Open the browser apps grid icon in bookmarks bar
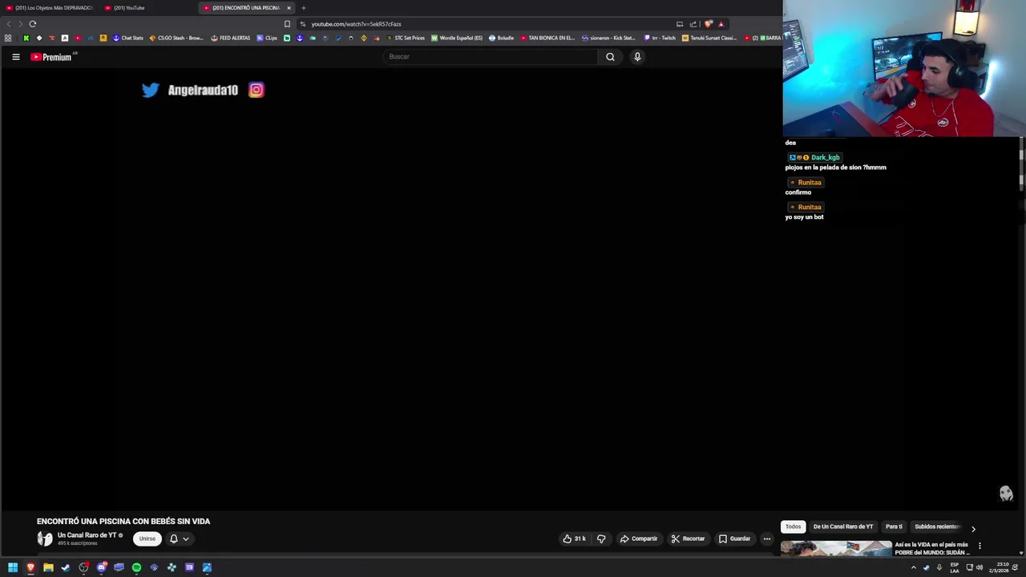The image size is (1026, 577). 8,38
